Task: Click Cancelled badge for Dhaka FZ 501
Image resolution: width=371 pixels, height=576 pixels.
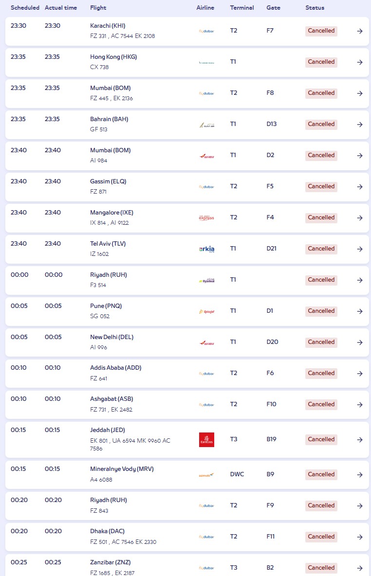Action: pos(321,537)
